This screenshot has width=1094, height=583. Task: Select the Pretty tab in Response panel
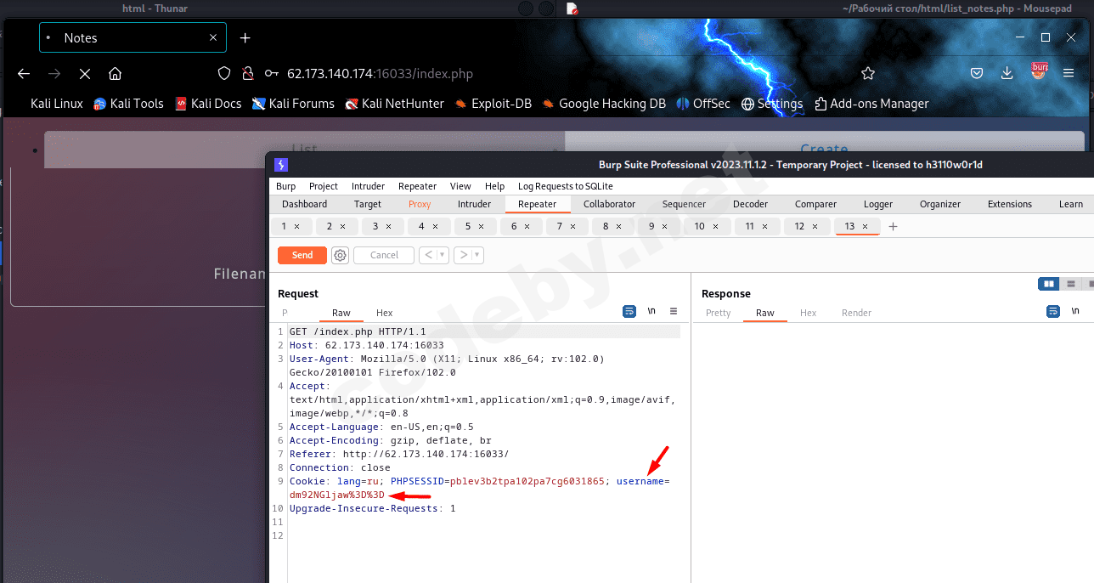(x=718, y=313)
